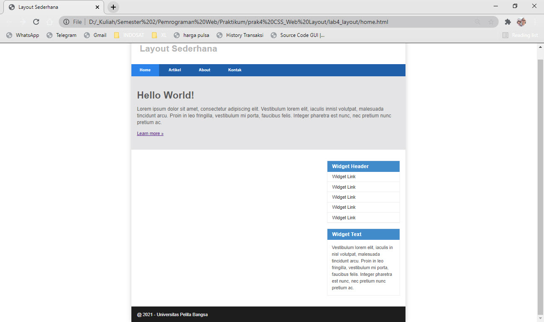
Task: Open the Reading list panel
Action: coord(520,35)
